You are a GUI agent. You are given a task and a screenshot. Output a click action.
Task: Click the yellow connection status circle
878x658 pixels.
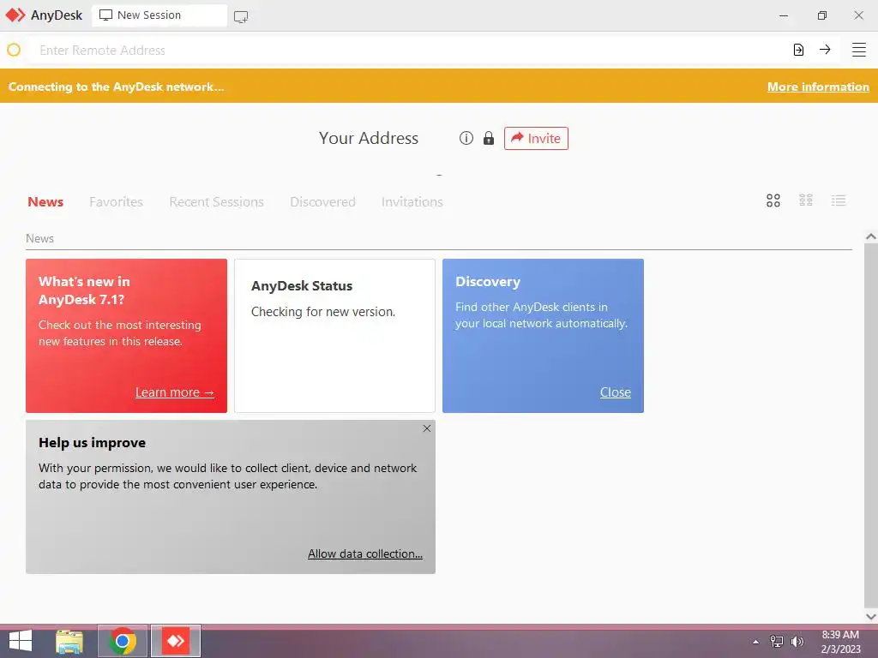click(14, 50)
